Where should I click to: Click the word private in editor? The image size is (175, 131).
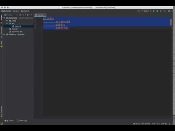point(49,19)
